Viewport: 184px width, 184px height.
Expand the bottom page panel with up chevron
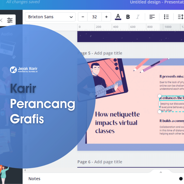click(x=161, y=172)
